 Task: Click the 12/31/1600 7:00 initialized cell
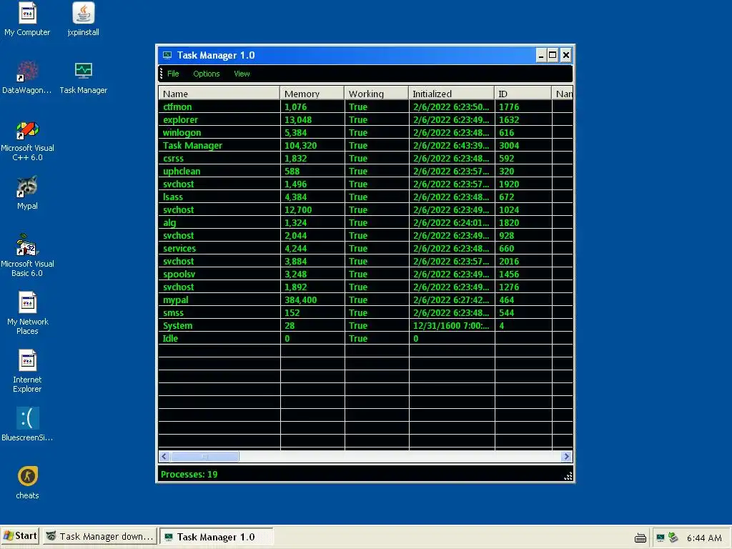click(452, 326)
